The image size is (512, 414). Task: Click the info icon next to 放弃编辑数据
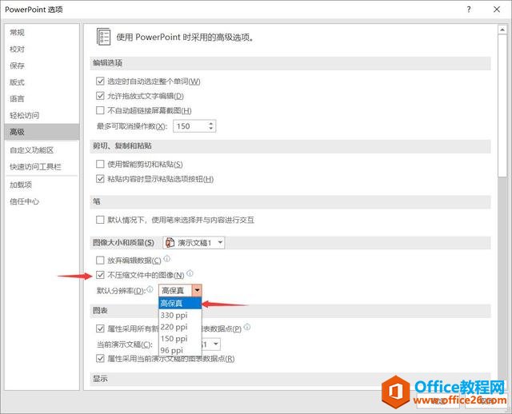[x=167, y=259]
